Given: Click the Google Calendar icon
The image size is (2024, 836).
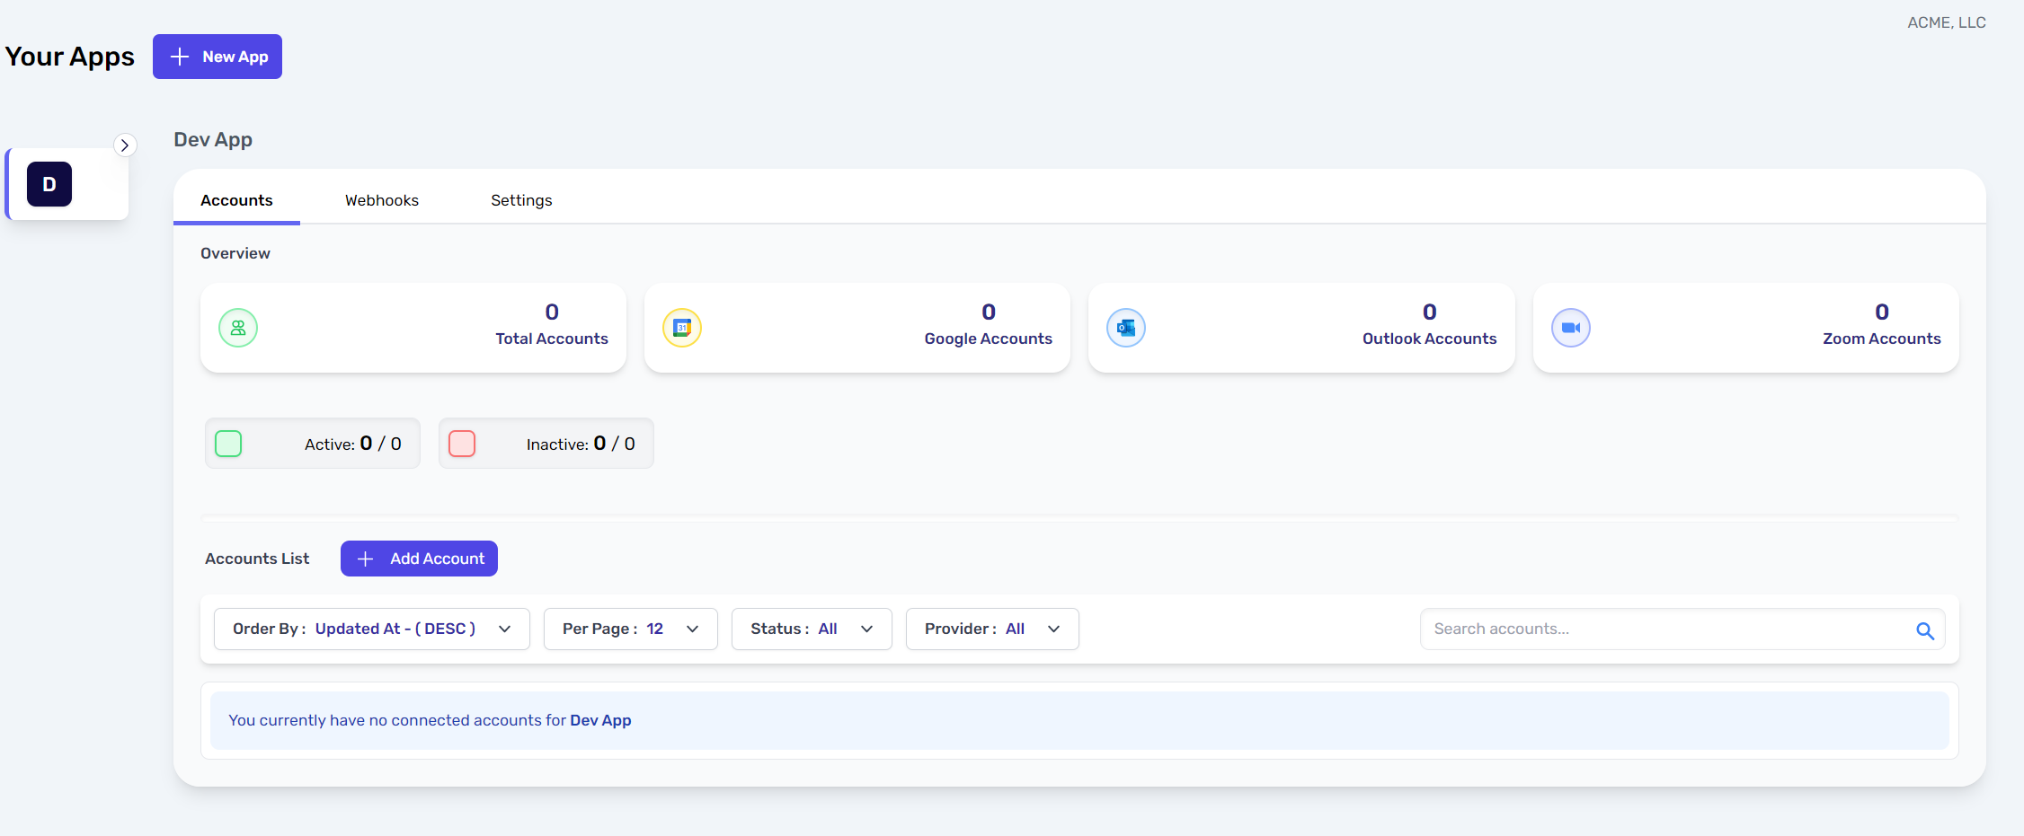Looking at the screenshot, I should 682,328.
